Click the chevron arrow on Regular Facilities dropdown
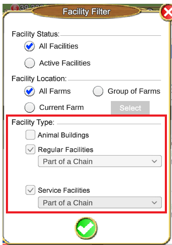The width and height of the screenshot is (172, 245). (154, 161)
